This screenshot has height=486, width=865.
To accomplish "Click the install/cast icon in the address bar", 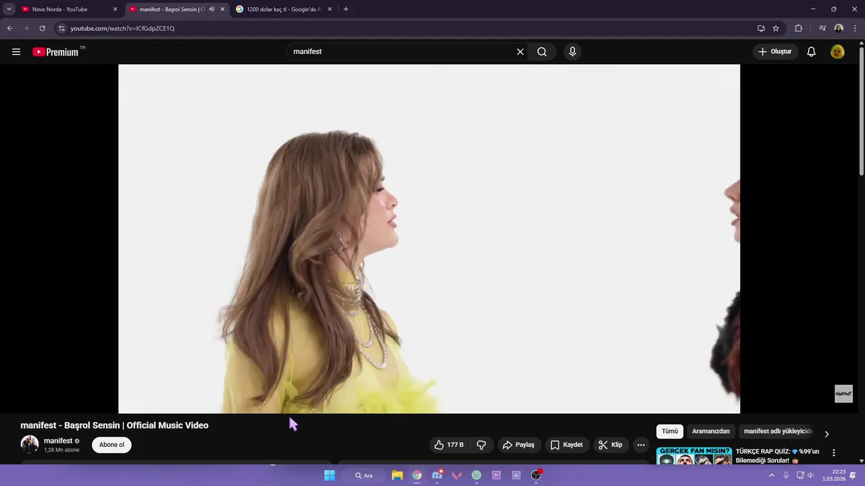I will [x=761, y=28].
